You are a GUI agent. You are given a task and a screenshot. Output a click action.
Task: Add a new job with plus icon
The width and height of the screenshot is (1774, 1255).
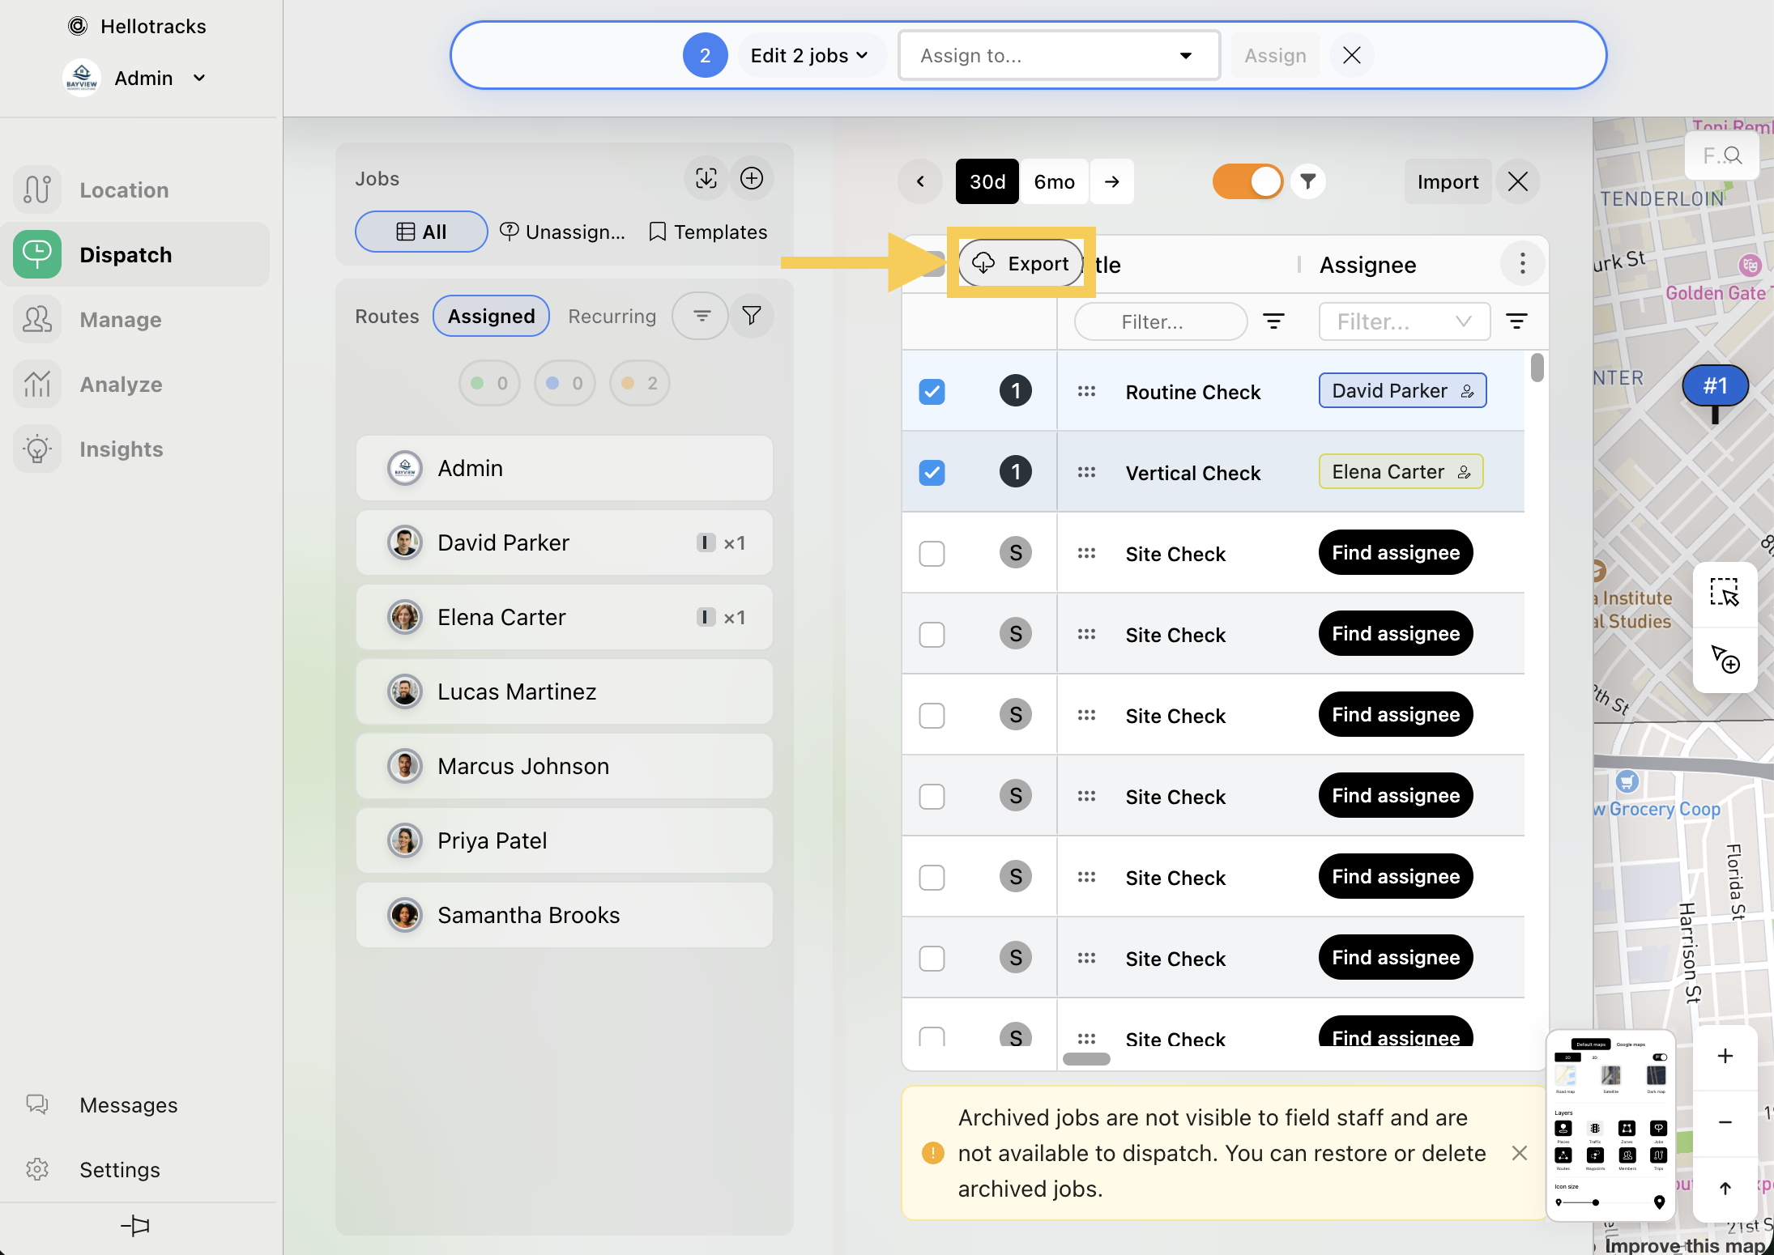752,178
